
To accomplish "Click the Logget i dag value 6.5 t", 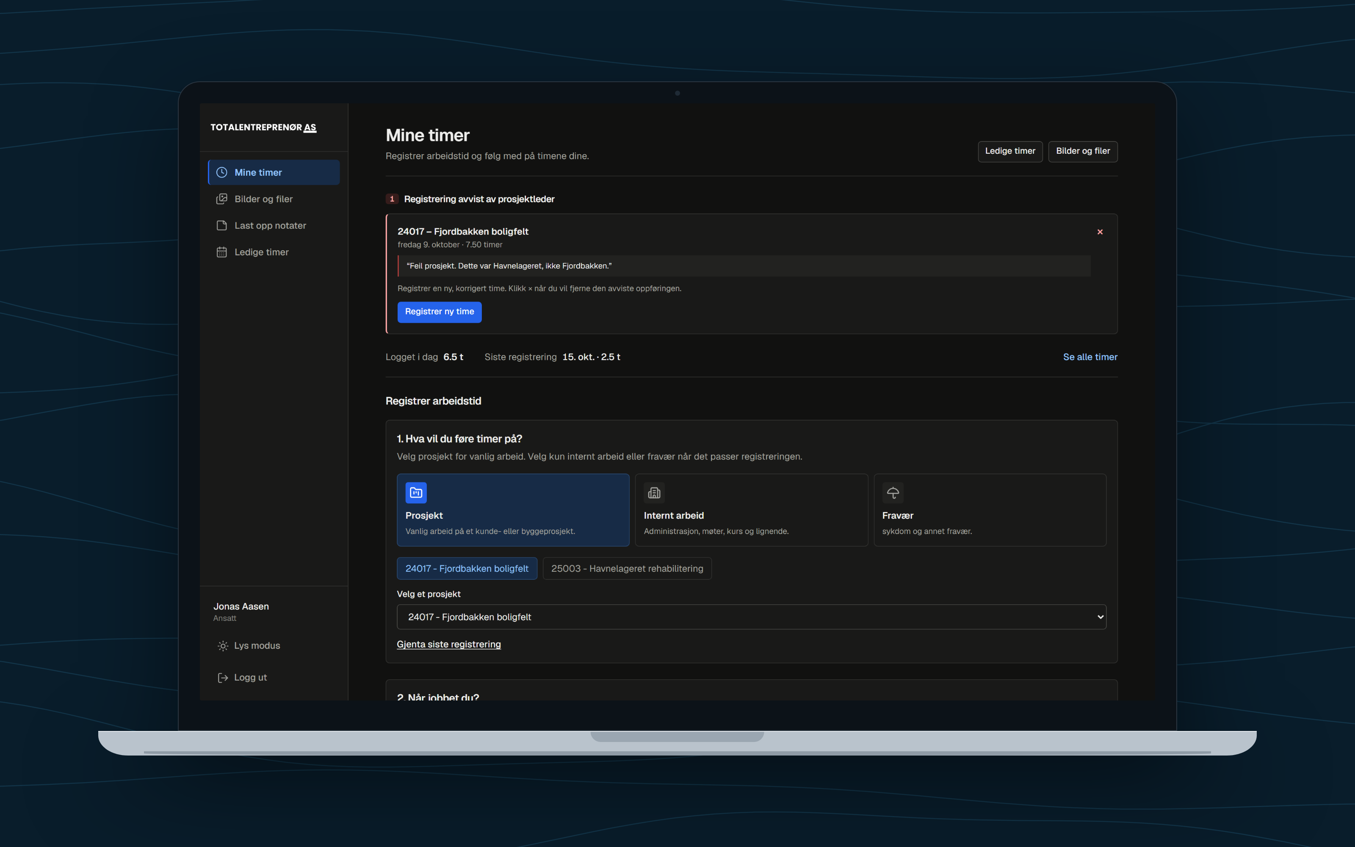I will [x=453, y=357].
